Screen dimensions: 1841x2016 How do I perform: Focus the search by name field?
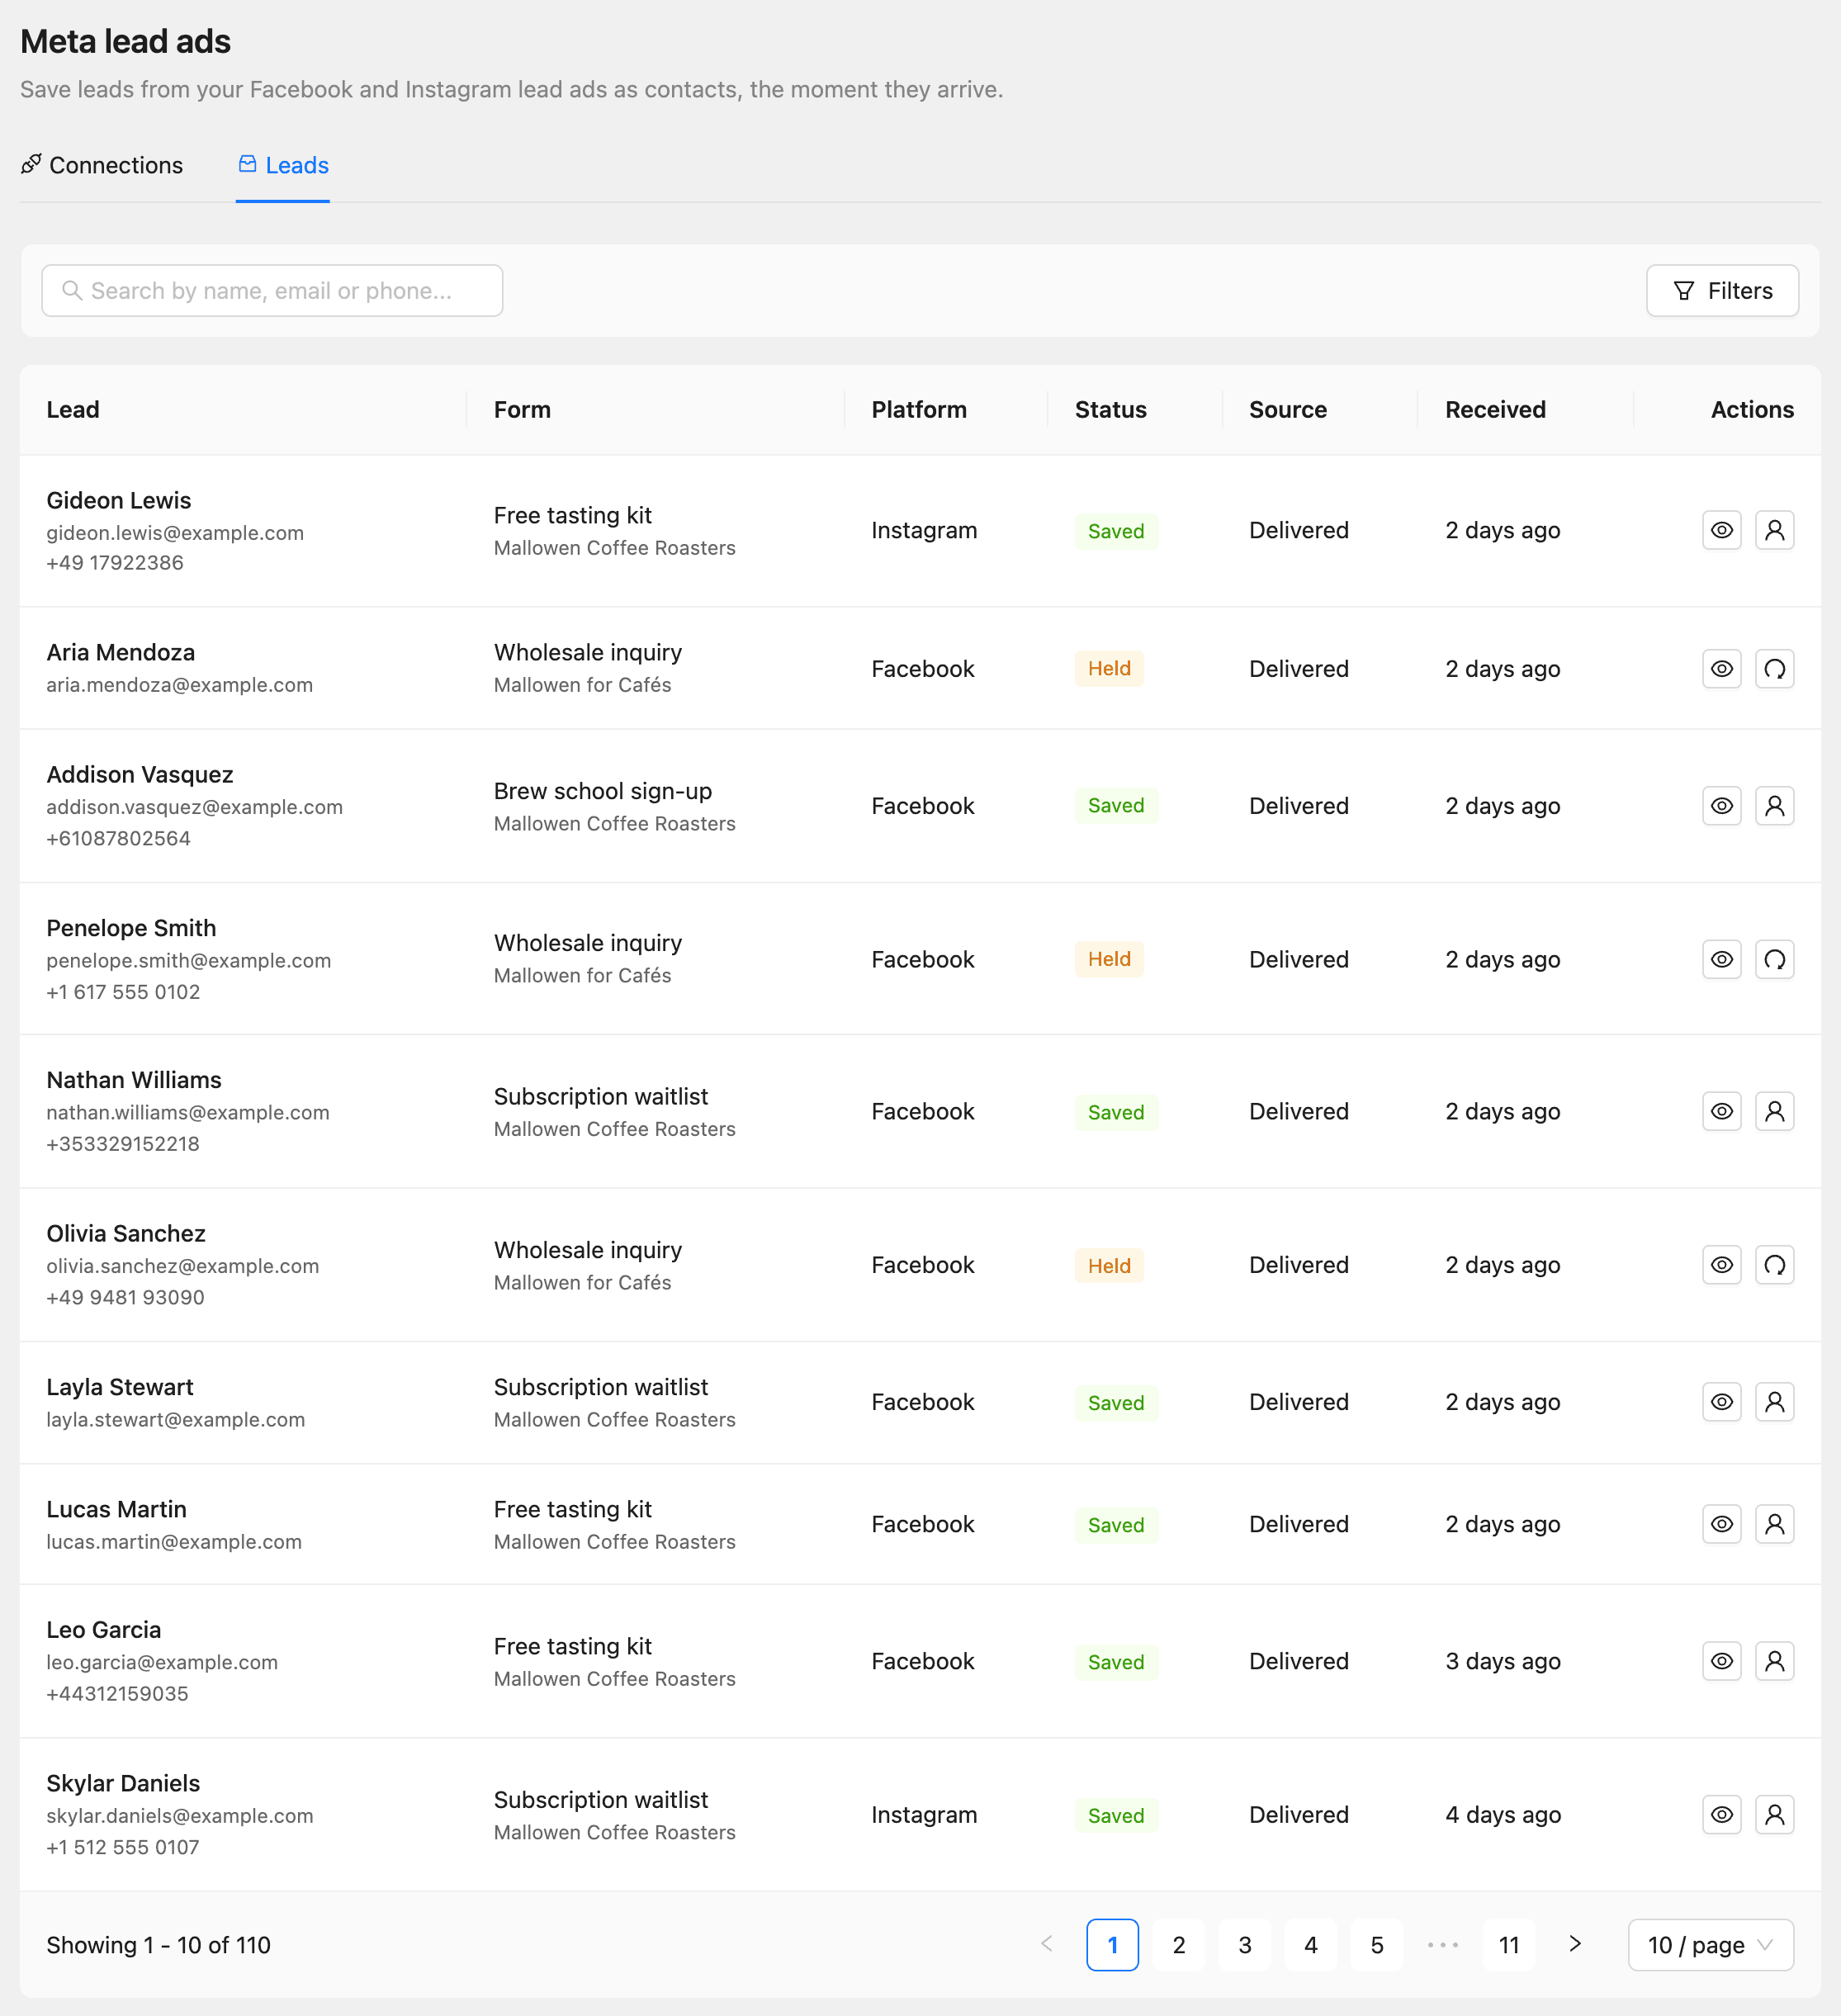[272, 291]
